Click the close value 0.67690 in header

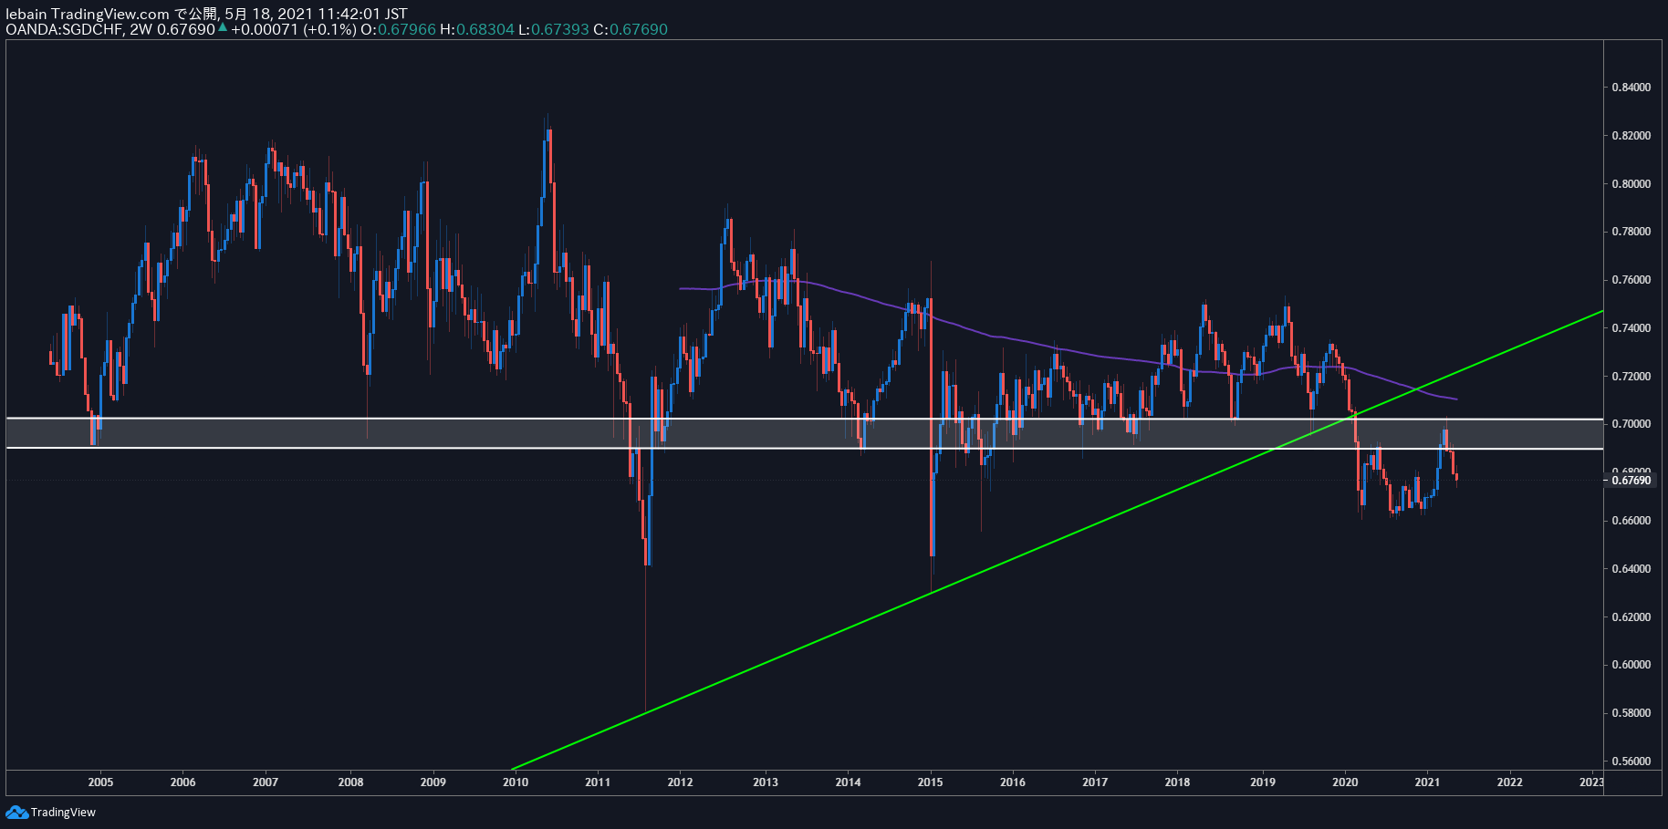639,29
